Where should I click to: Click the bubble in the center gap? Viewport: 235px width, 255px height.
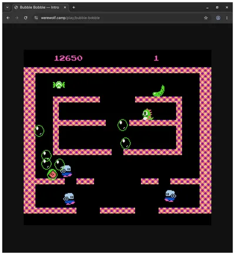pyautogui.click(x=126, y=143)
